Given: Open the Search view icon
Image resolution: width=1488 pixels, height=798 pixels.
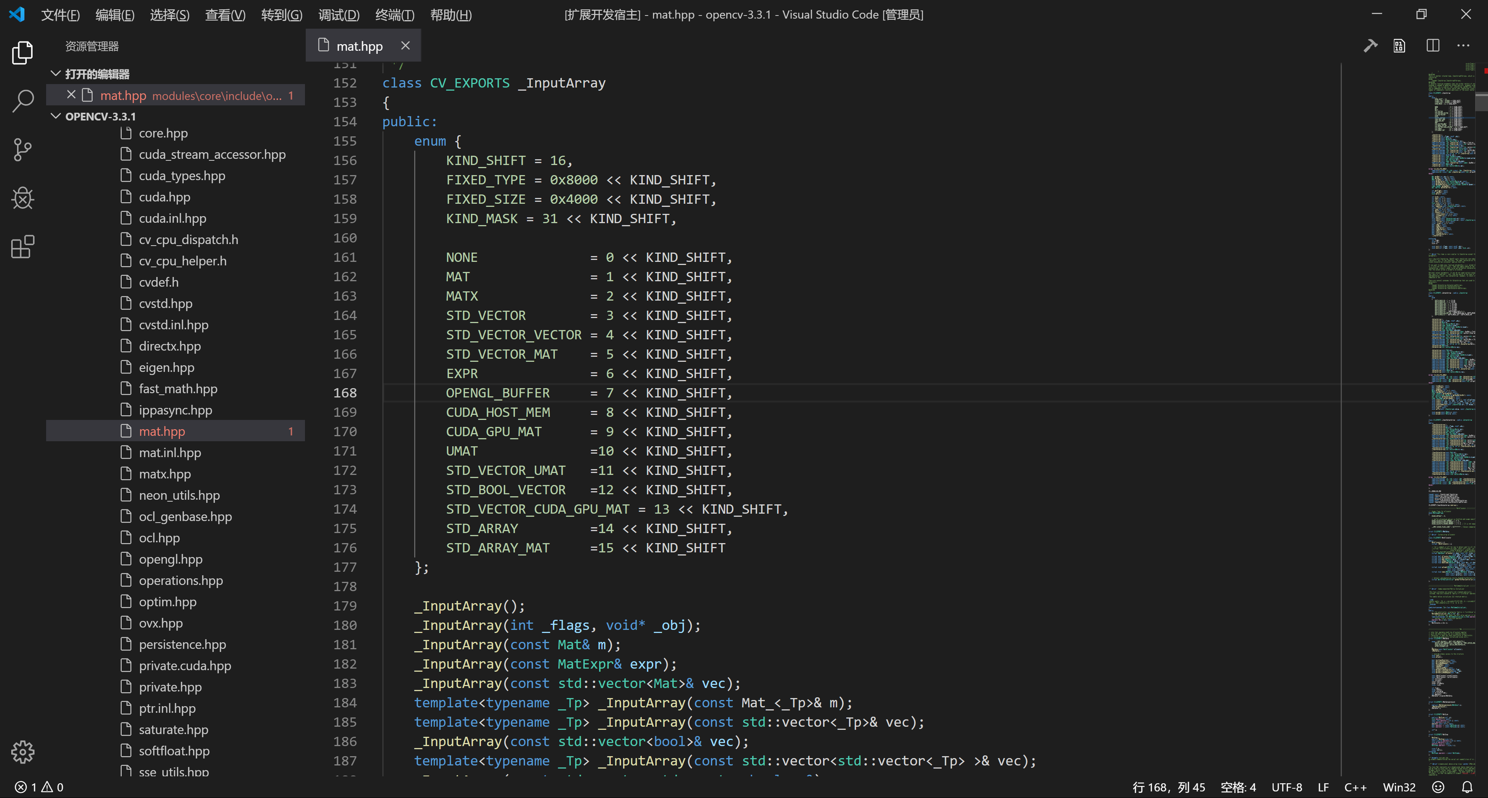Looking at the screenshot, I should click(22, 100).
